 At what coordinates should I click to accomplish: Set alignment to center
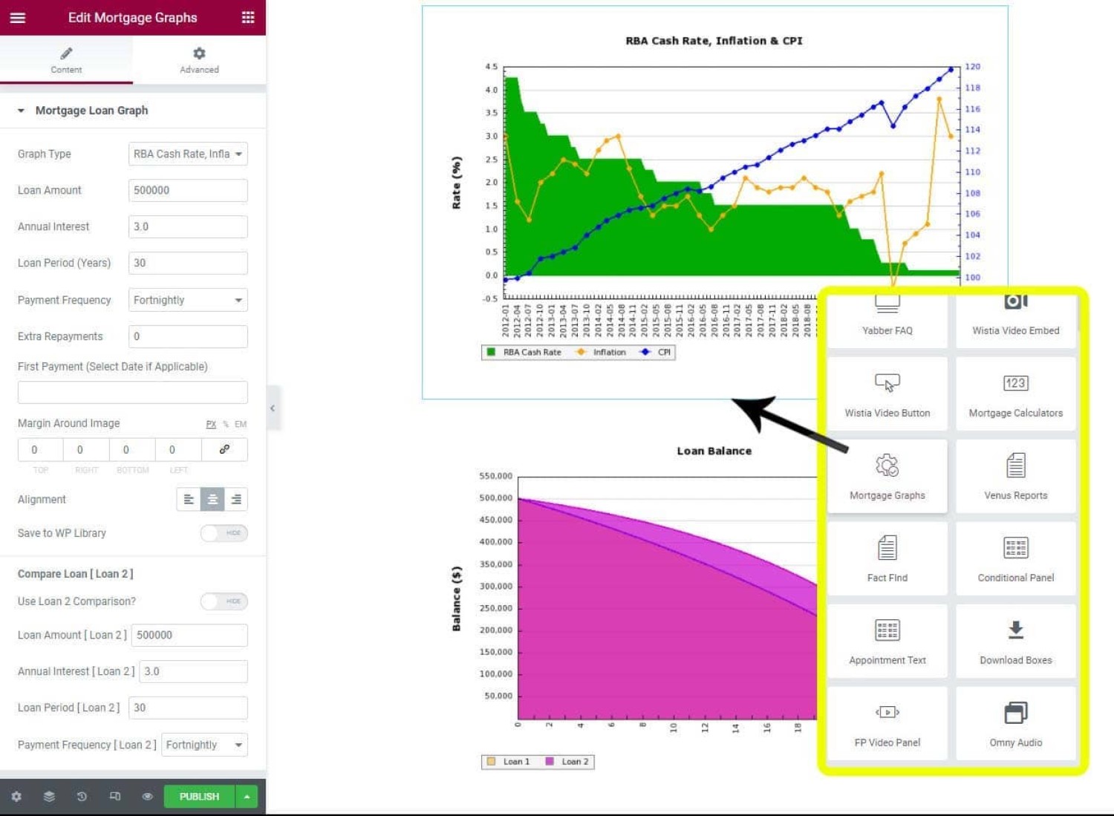tap(212, 500)
